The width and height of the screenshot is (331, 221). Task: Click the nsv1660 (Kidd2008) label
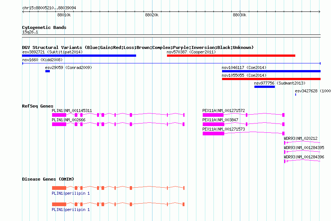click(42, 60)
